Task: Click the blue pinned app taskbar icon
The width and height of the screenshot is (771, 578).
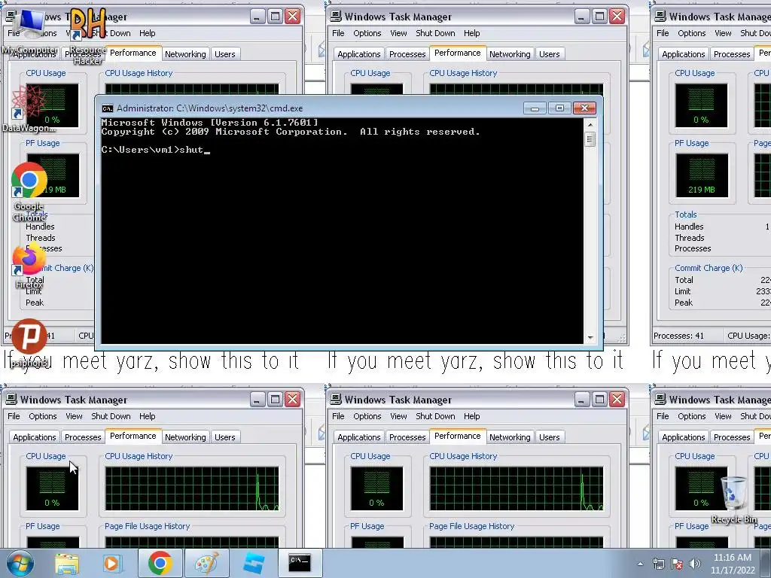Action: click(x=253, y=563)
